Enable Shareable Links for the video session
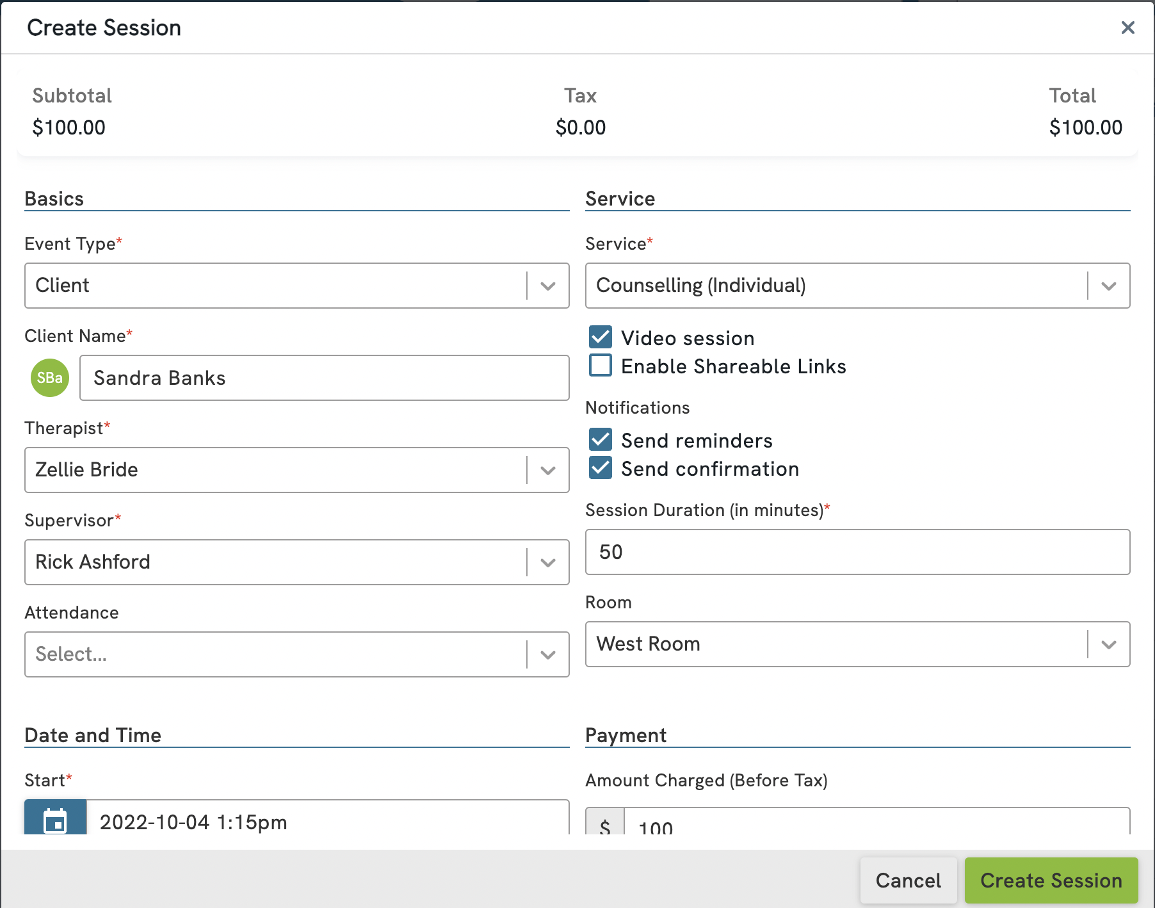Viewport: 1155px width, 908px height. 601,366
